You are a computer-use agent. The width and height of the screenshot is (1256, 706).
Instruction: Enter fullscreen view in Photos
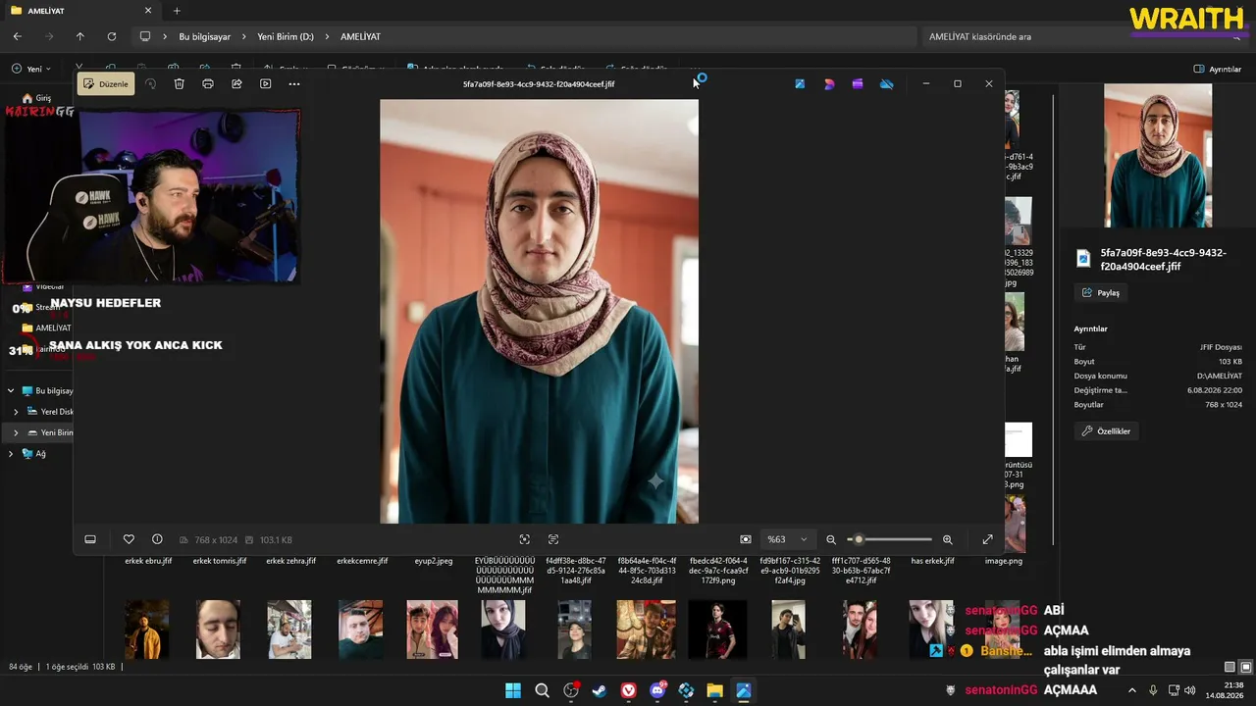pos(987,539)
